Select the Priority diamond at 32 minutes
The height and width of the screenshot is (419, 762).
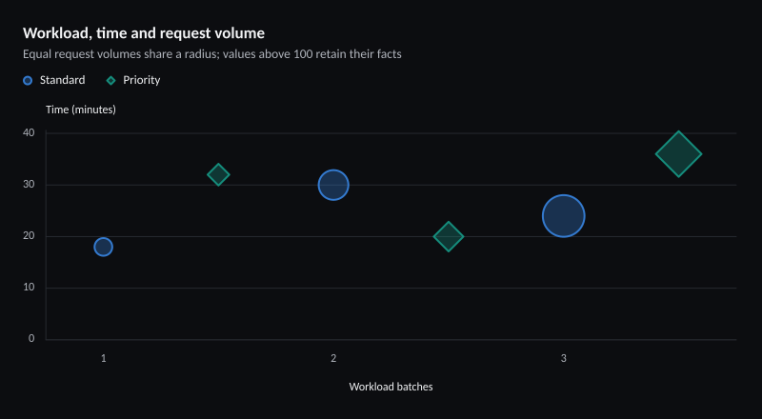(x=218, y=174)
